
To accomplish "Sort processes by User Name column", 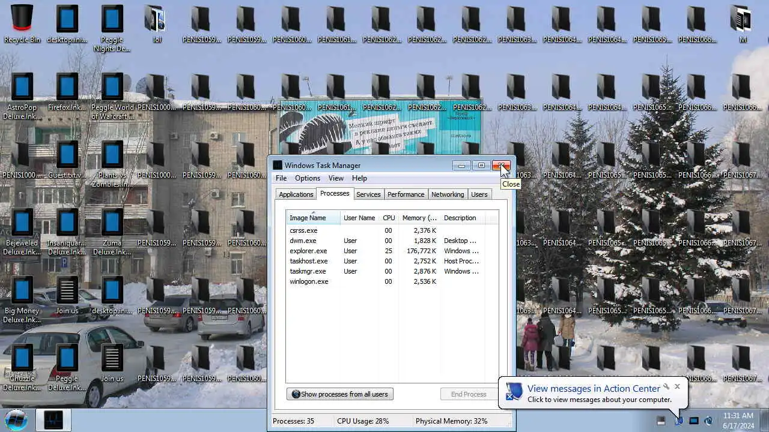I will (x=359, y=218).
